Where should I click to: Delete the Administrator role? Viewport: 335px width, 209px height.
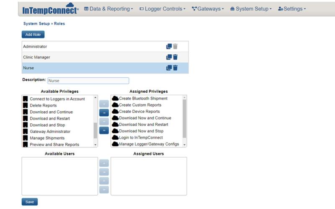(175, 46)
